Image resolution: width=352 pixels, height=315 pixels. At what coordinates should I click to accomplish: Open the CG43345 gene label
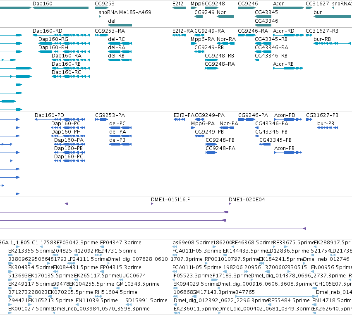pyautogui.click(x=266, y=12)
